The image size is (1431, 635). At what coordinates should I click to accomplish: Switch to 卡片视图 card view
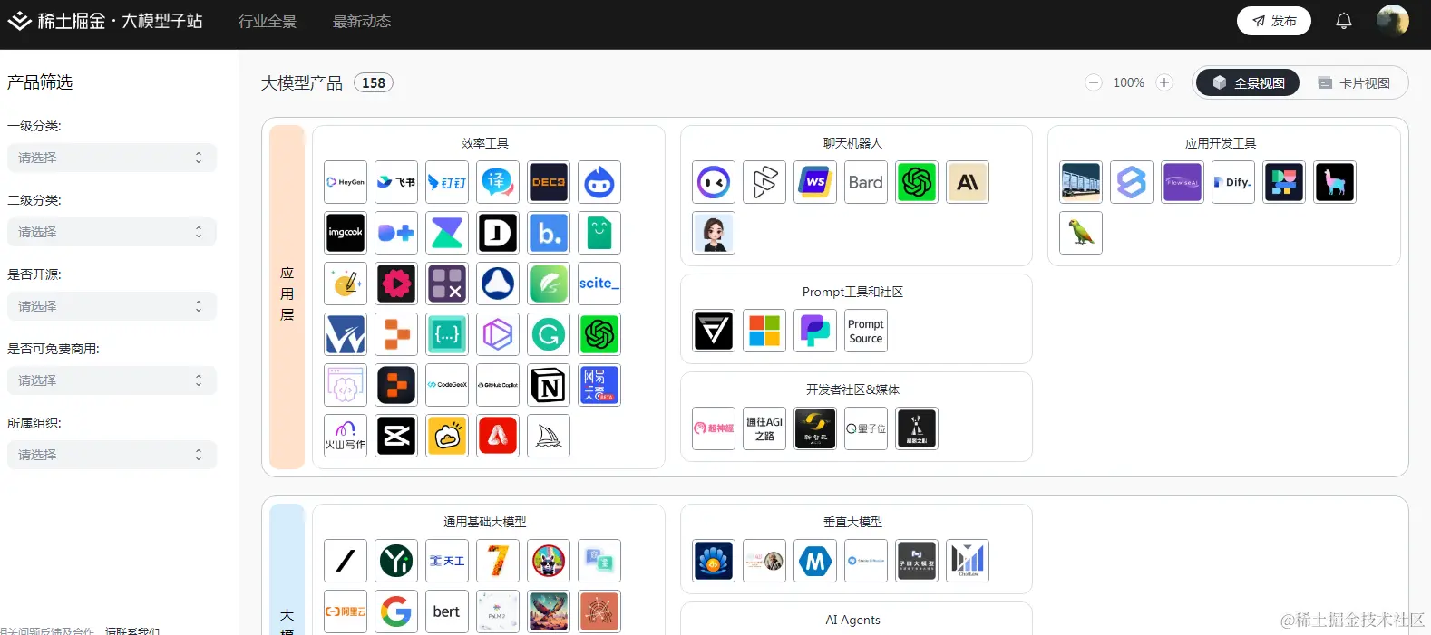[1354, 82]
